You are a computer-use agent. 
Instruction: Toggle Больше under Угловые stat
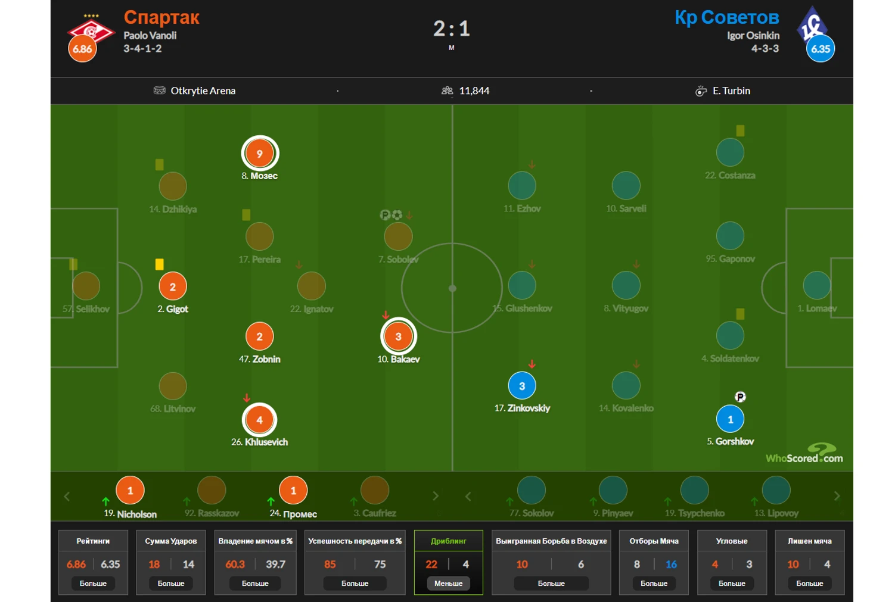click(732, 584)
